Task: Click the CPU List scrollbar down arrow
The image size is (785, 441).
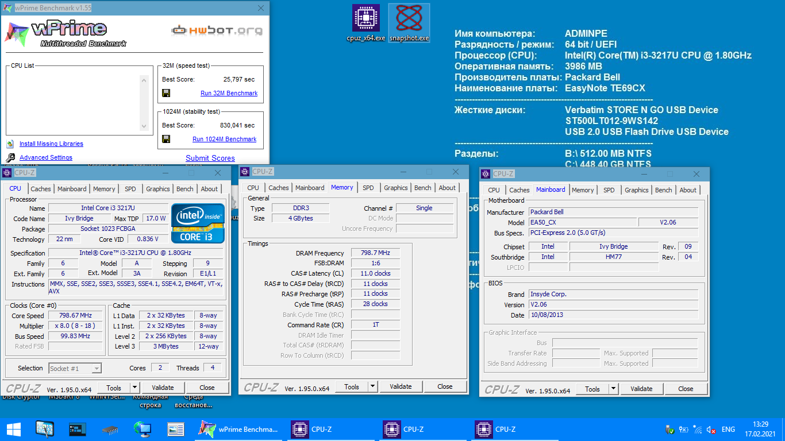Action: pos(144,126)
